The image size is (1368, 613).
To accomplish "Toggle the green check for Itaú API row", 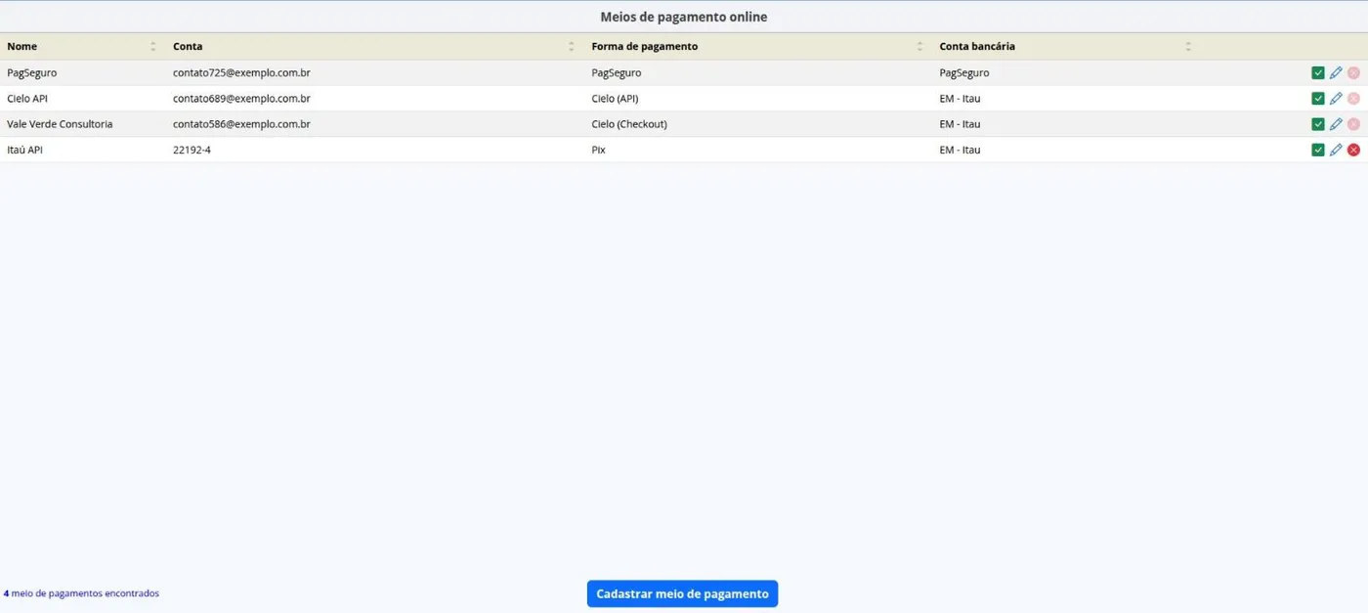I will tap(1318, 150).
